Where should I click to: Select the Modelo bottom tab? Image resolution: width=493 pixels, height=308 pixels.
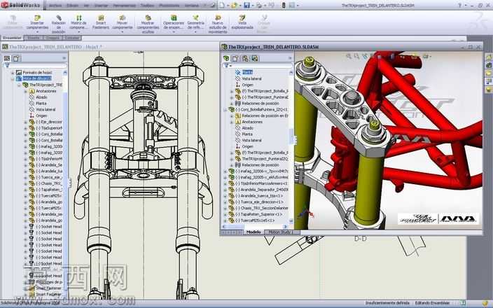point(254,232)
